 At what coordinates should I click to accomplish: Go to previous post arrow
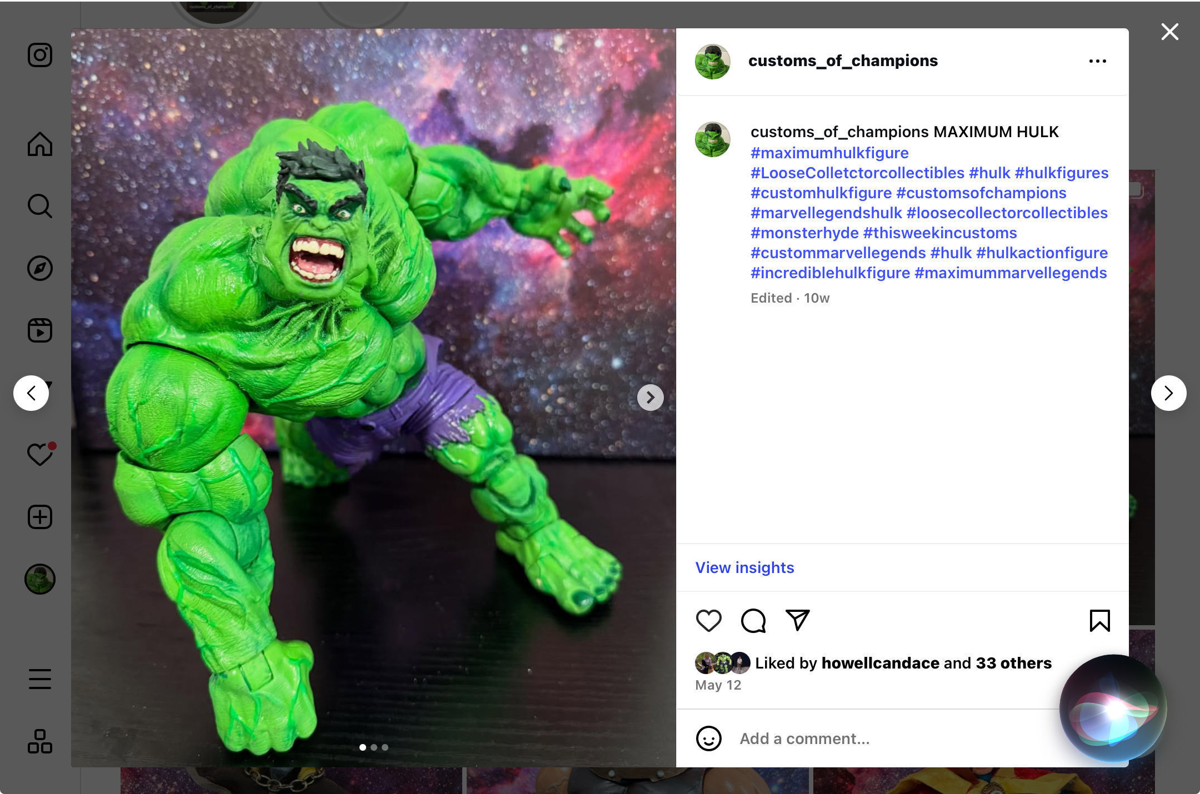[31, 393]
